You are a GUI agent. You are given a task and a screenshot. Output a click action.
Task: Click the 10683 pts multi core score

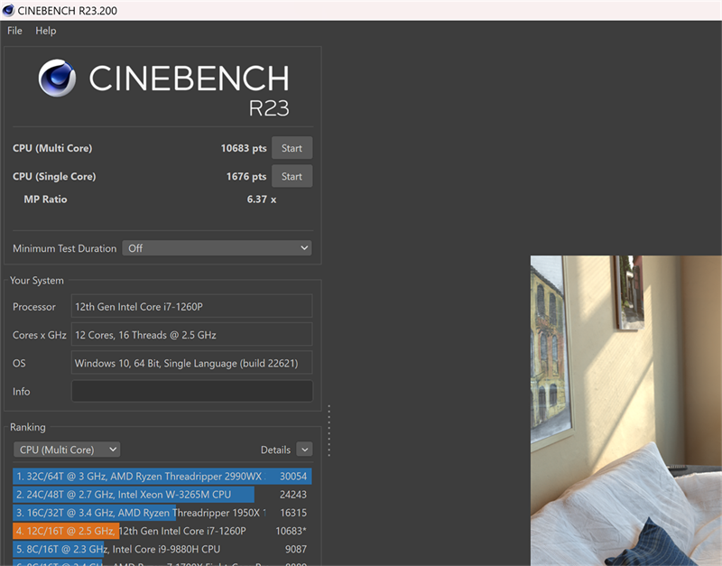(x=244, y=148)
